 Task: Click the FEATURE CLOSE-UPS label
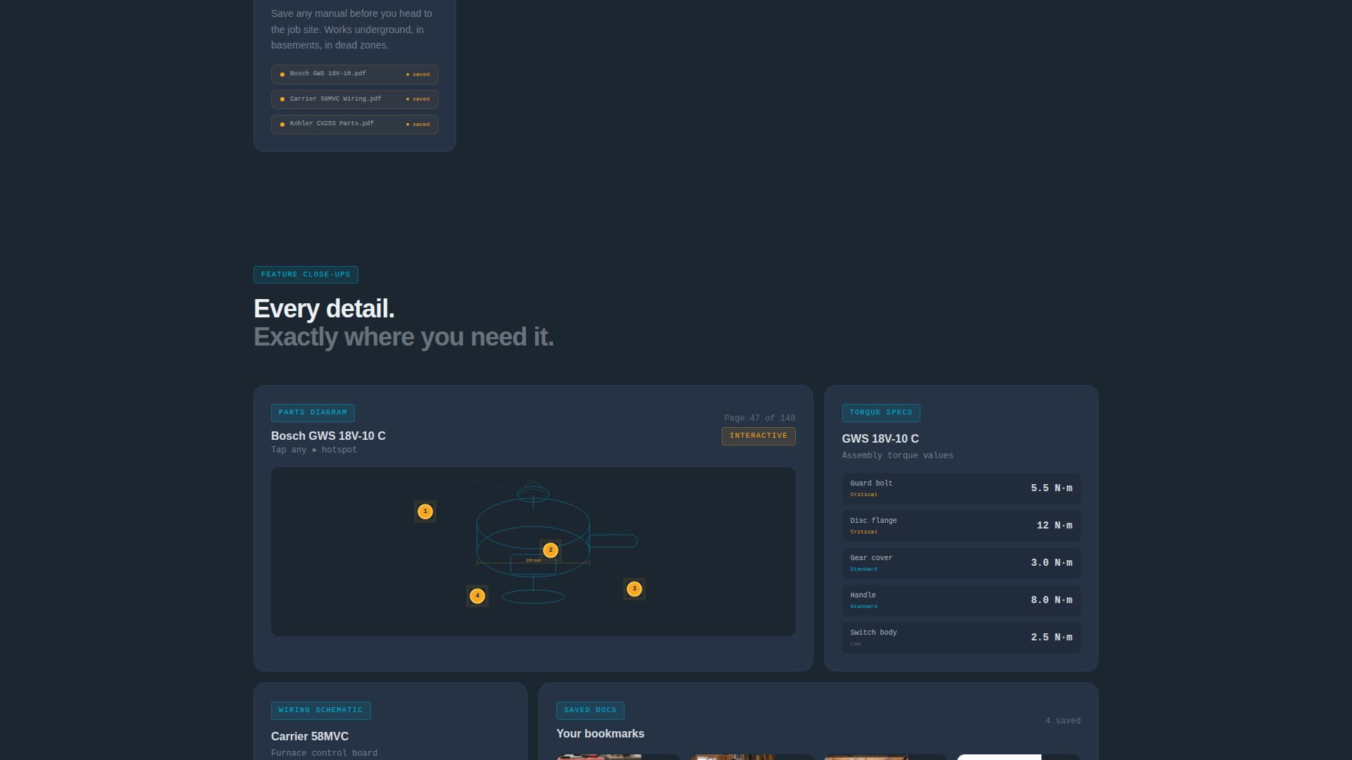pyautogui.click(x=306, y=275)
